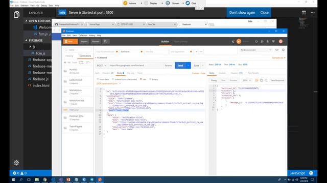Click add new request tab plus icon

pos(196,51)
